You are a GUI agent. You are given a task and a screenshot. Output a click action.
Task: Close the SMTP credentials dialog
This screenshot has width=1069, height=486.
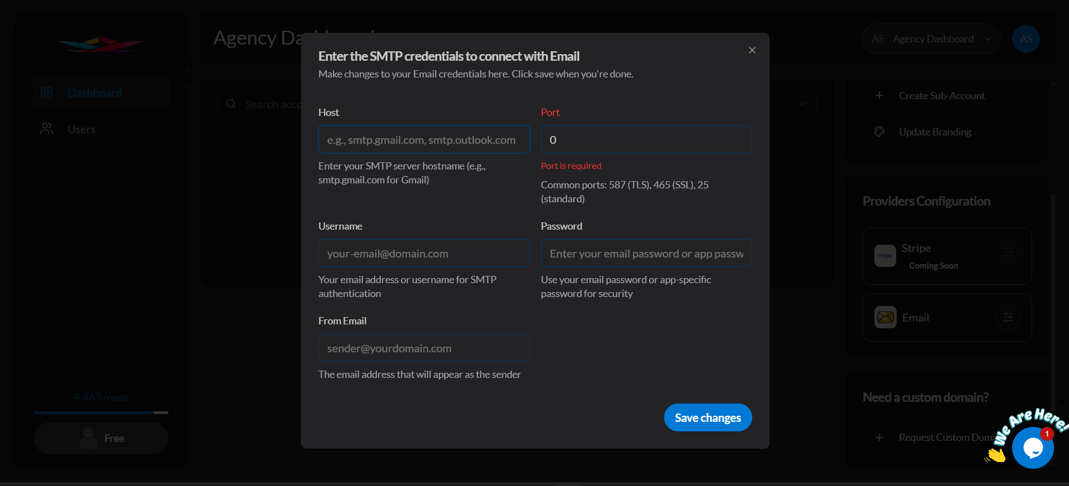[x=752, y=50]
